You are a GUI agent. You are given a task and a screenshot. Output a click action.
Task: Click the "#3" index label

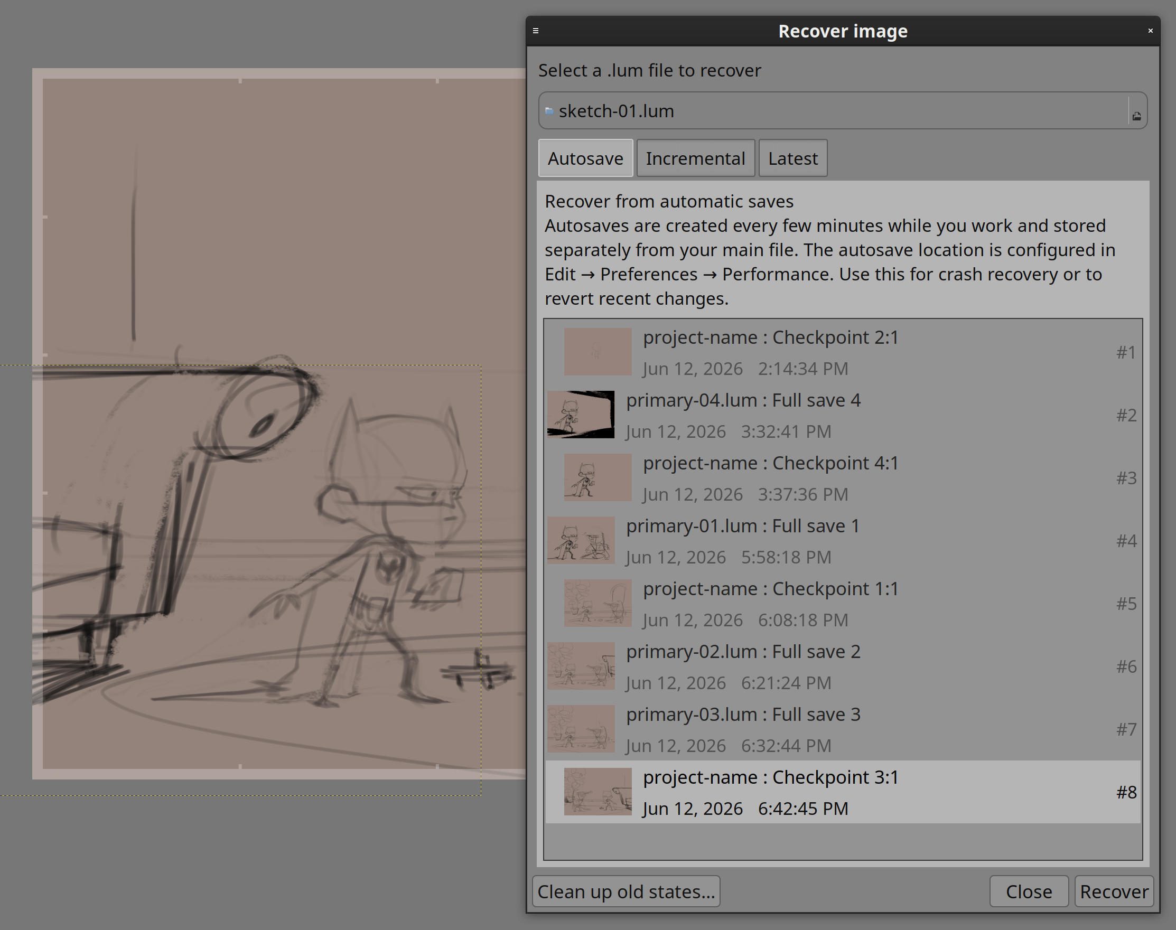tap(1126, 478)
